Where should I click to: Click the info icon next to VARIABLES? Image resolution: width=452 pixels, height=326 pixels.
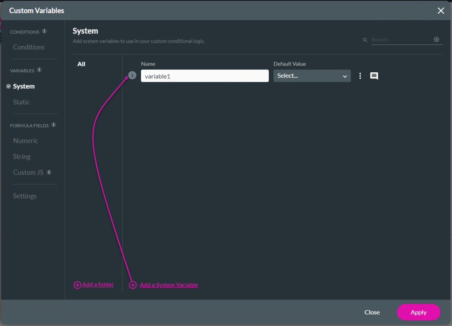(39, 70)
